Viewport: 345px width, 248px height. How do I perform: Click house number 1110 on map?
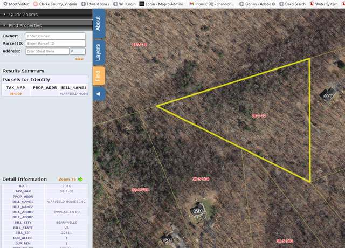point(328,97)
